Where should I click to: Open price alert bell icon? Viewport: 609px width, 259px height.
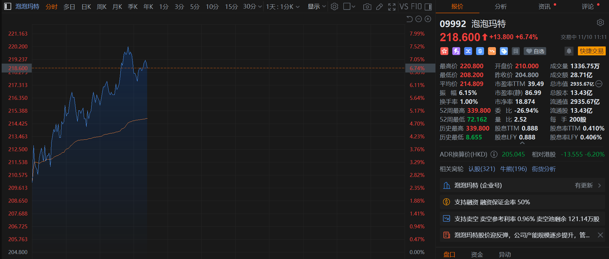click(569, 51)
